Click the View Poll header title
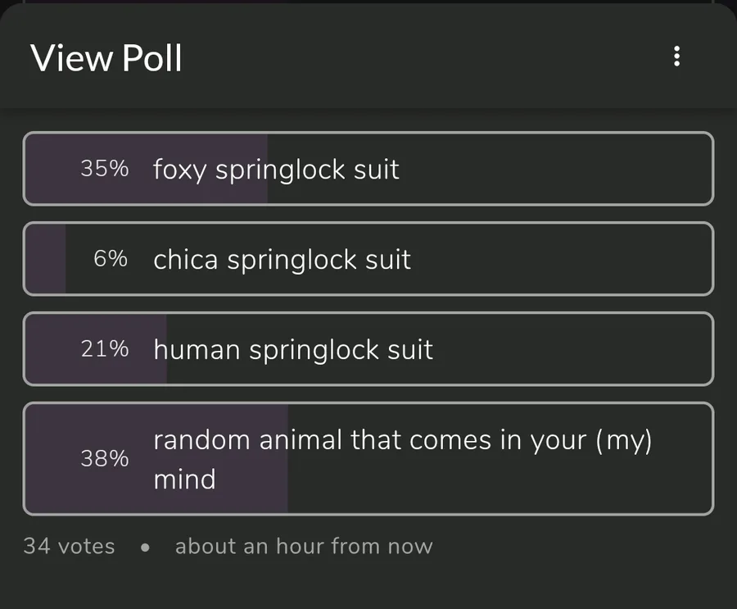 click(x=106, y=58)
